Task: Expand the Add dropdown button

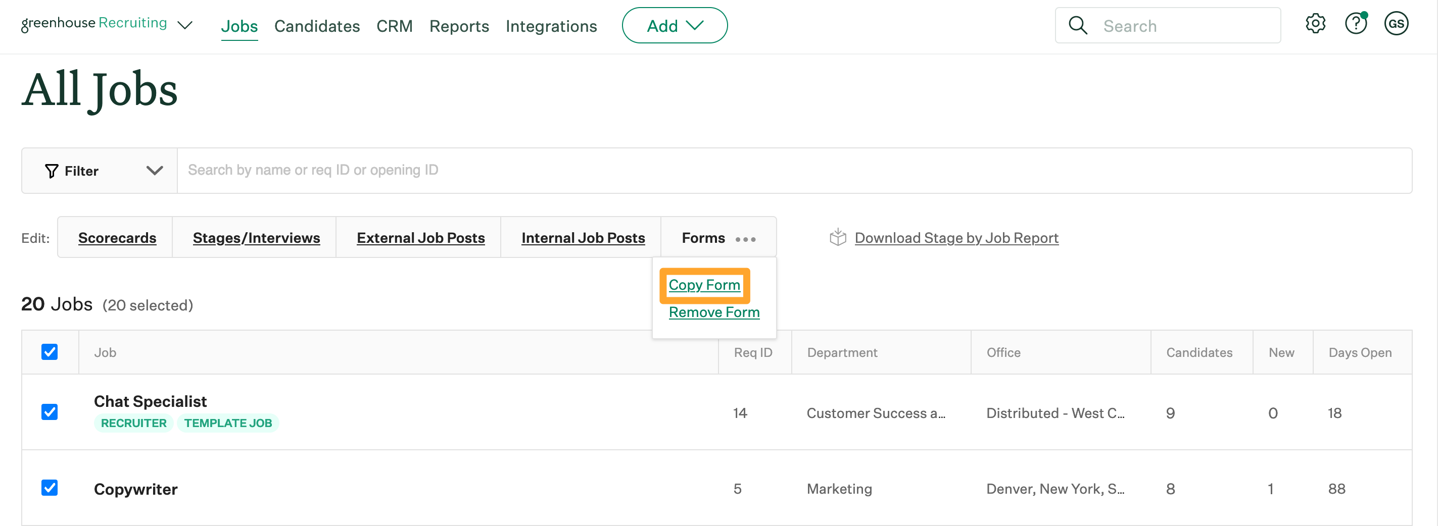Action: 675,26
